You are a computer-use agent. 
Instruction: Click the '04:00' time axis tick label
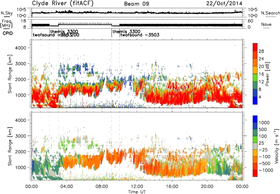coord(66,187)
